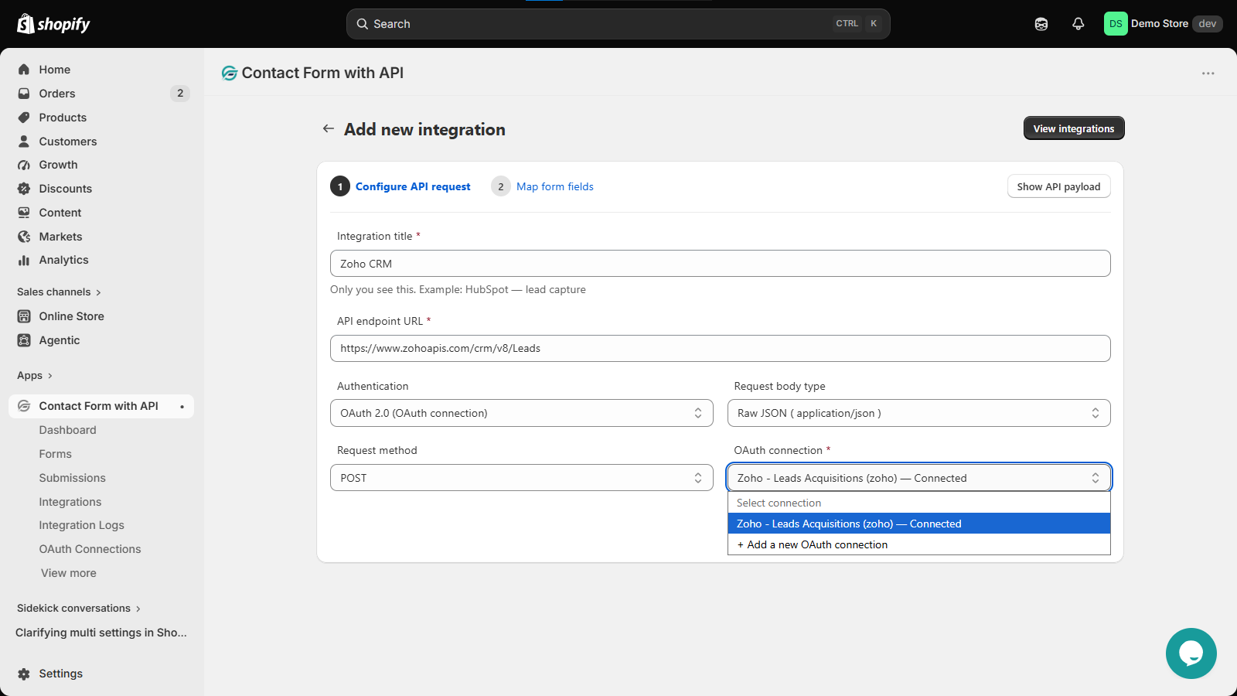Open the three-dot more actions menu

pos(1208,73)
